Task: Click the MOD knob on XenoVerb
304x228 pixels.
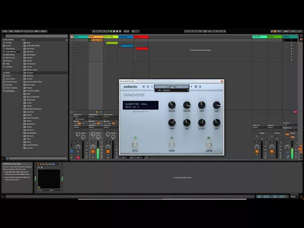Action: 217,105
